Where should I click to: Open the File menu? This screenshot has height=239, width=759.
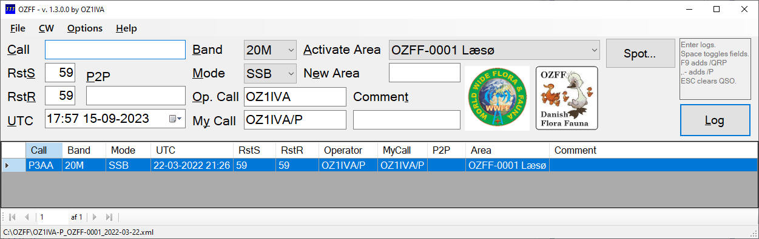pos(18,28)
